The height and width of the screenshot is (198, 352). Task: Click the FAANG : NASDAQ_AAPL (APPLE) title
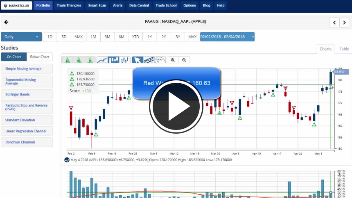point(176,22)
